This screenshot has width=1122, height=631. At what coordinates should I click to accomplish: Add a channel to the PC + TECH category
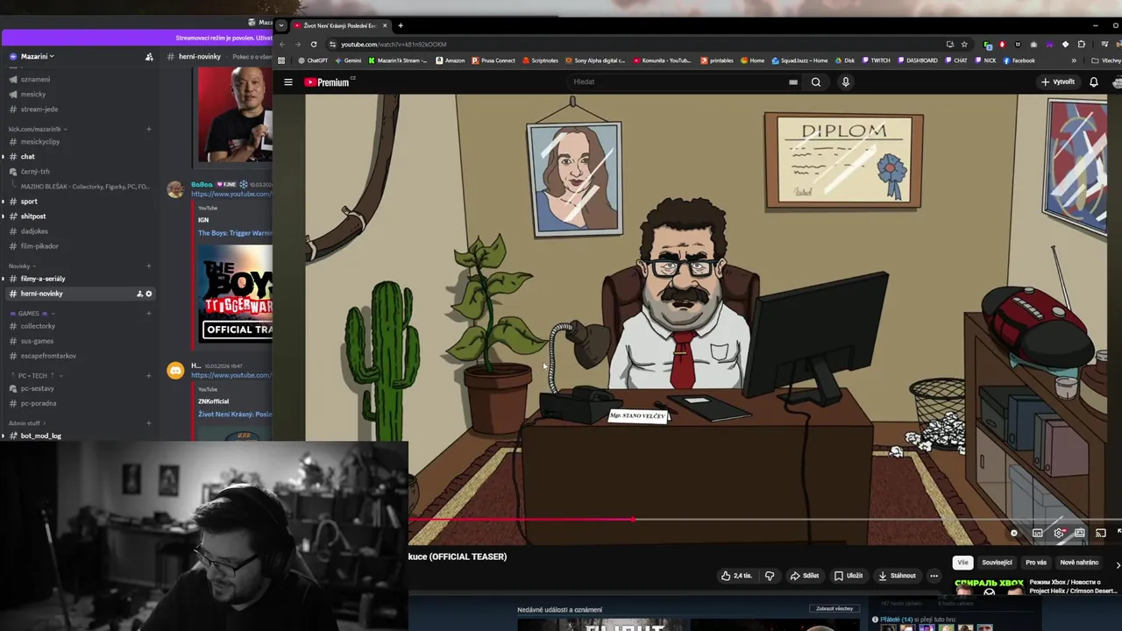148,375
